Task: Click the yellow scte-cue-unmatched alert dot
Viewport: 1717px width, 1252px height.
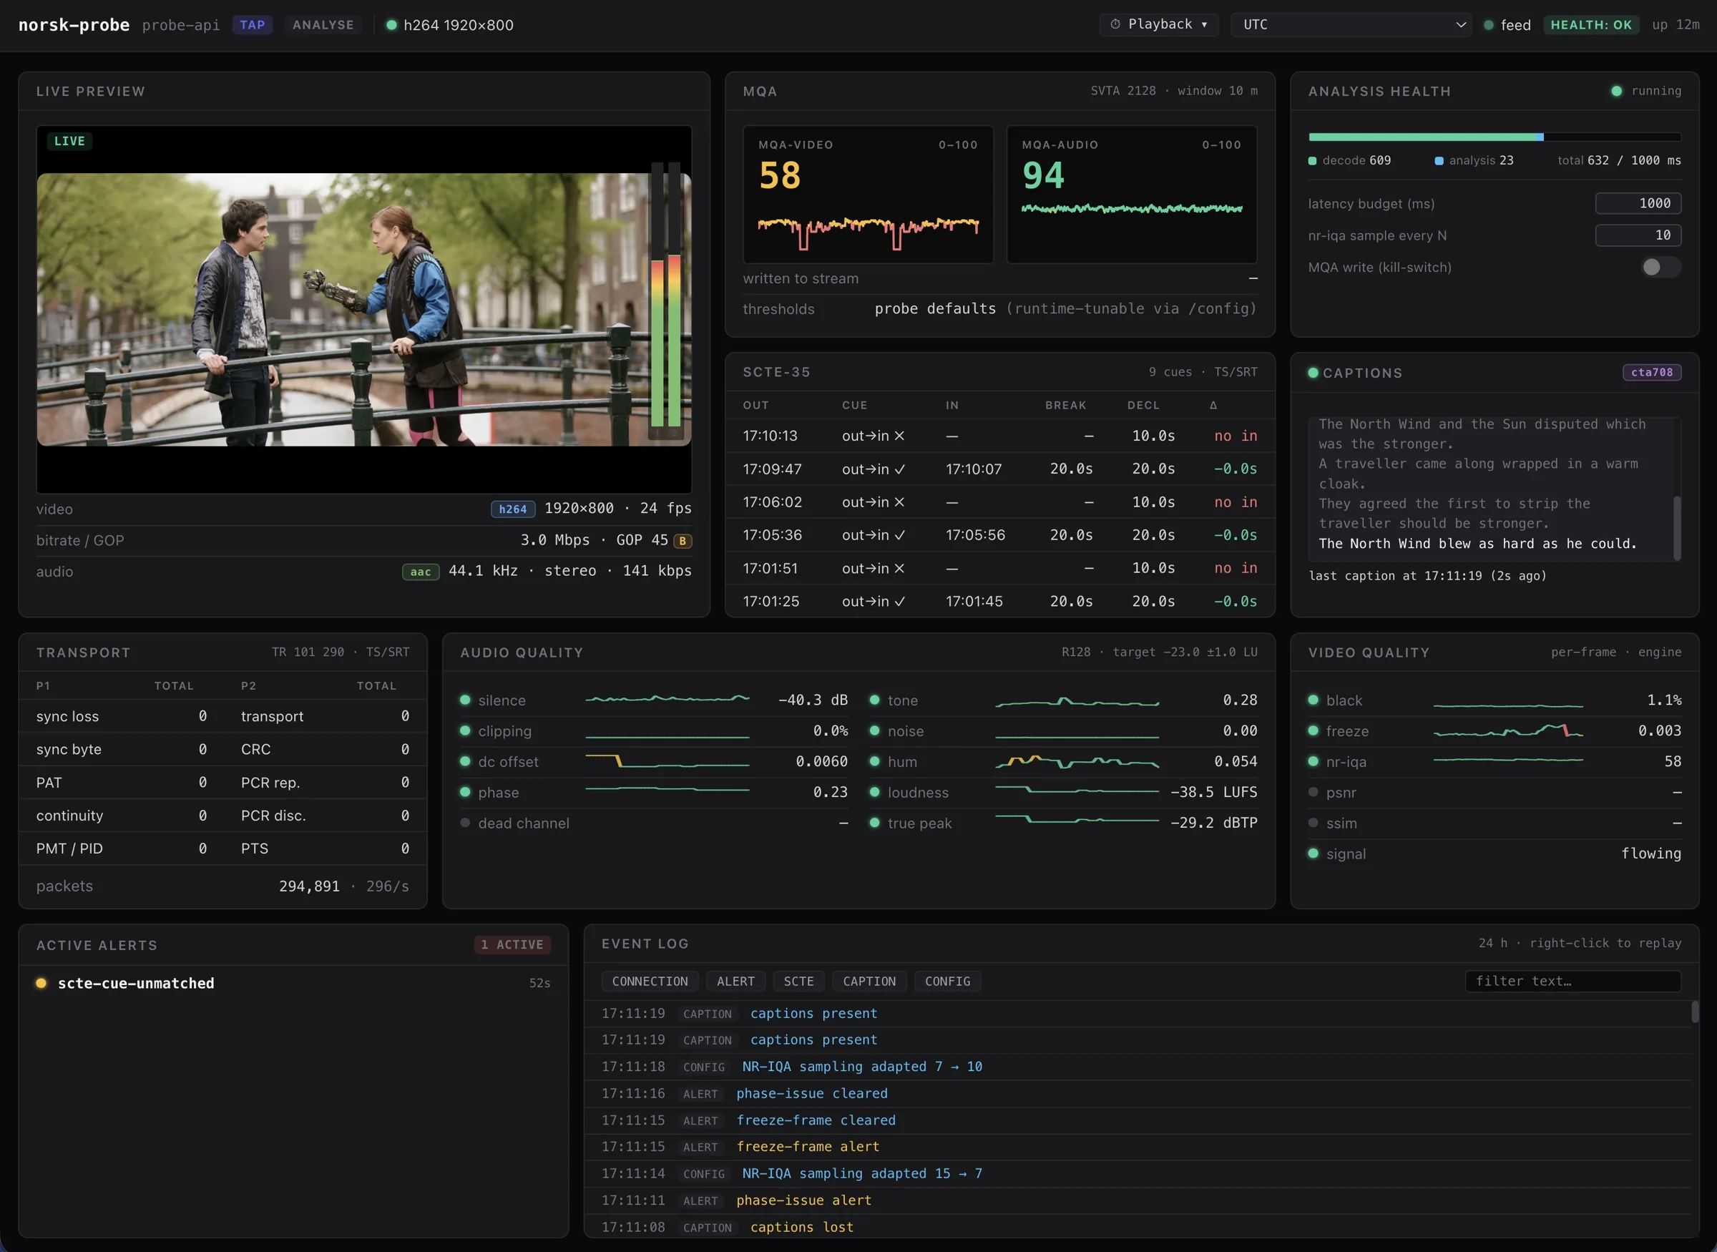Action: (x=41, y=983)
